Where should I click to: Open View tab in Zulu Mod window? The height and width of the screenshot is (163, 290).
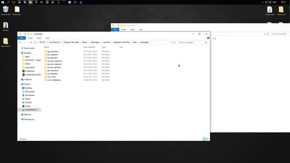click(141, 29)
